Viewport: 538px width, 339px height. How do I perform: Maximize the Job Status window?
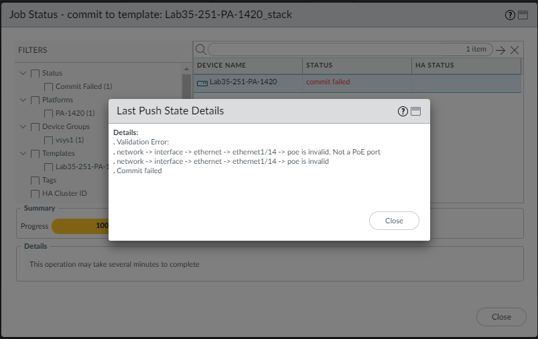523,15
